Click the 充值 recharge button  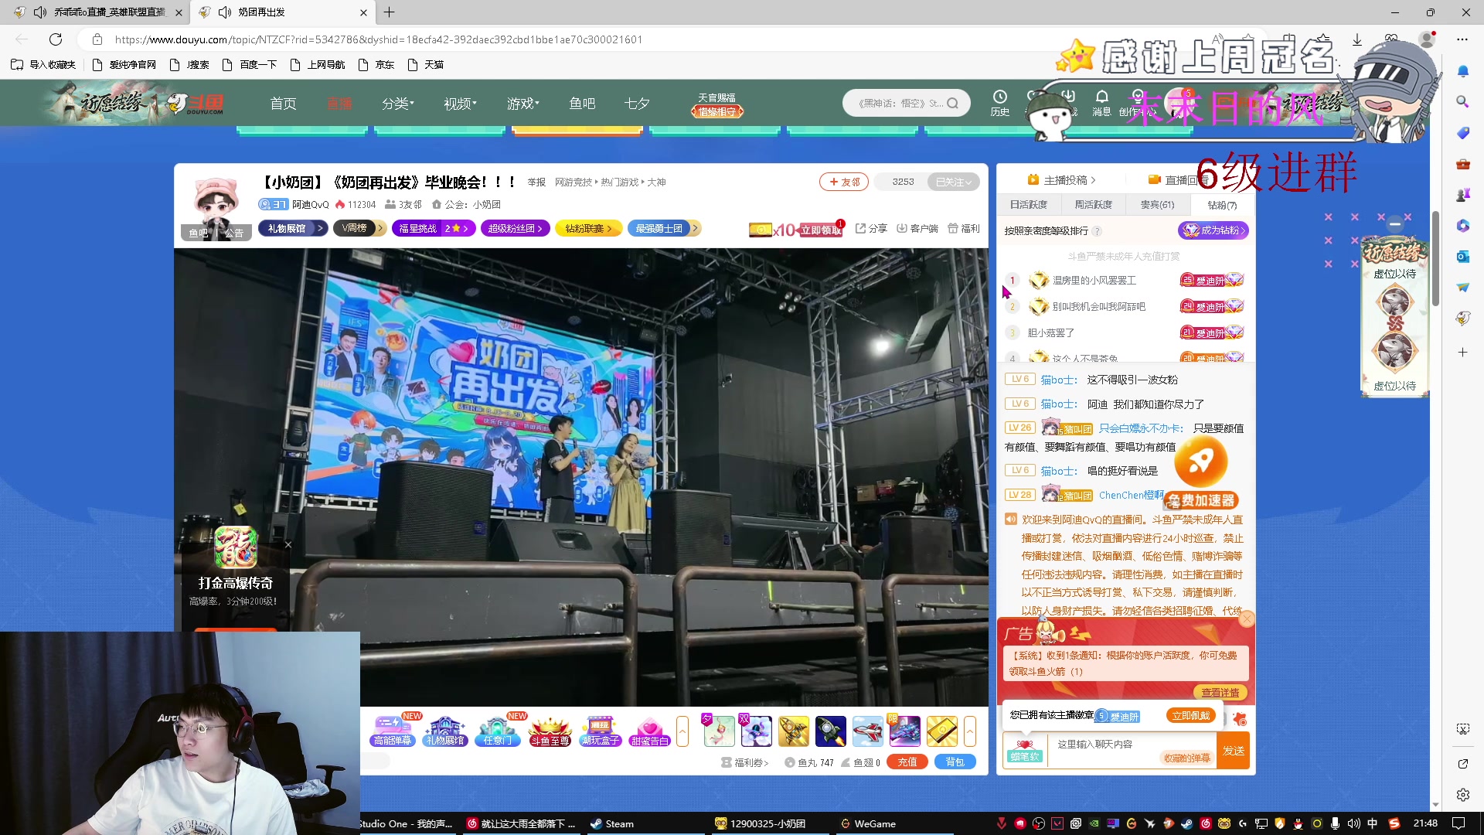click(907, 762)
